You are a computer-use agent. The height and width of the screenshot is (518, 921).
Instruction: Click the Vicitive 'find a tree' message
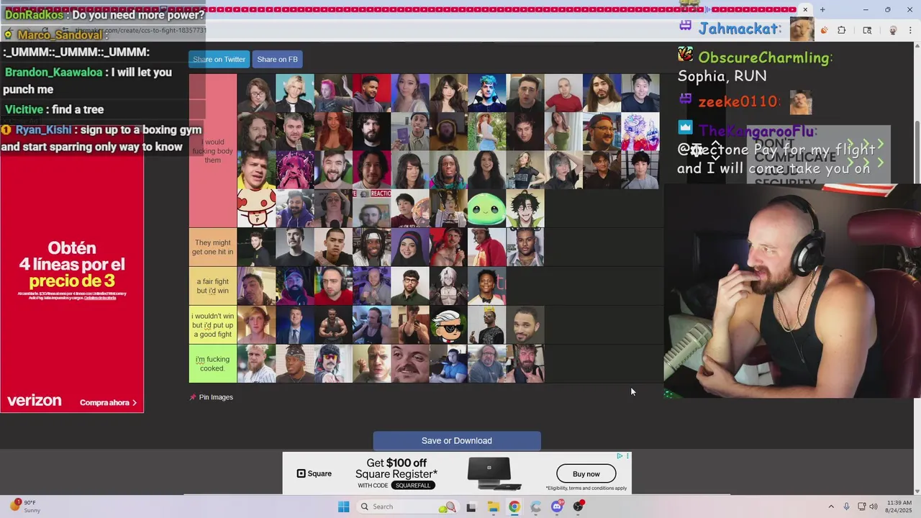[x=55, y=109]
